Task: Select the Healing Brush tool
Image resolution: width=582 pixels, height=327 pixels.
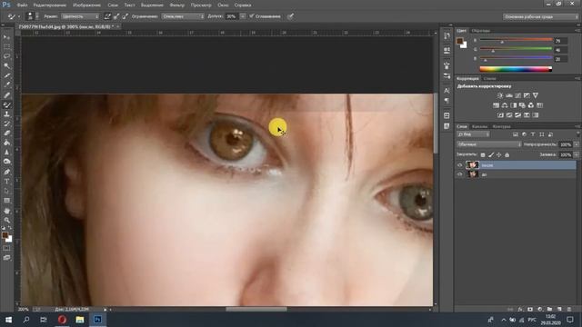Action: (x=6, y=95)
